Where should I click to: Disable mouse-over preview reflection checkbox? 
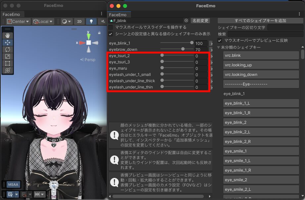pyautogui.click(x=220, y=41)
